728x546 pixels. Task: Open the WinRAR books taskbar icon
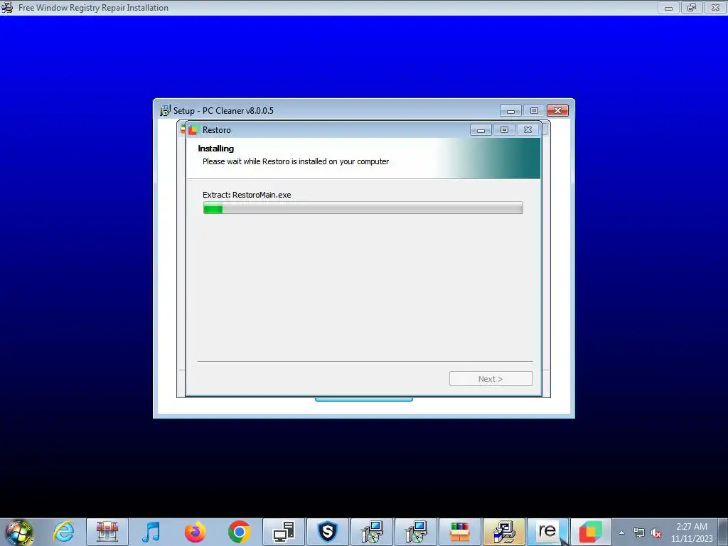pos(460,532)
